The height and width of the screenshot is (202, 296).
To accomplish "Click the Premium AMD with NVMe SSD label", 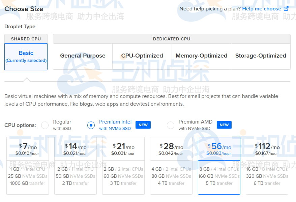I will tap(196, 125).
